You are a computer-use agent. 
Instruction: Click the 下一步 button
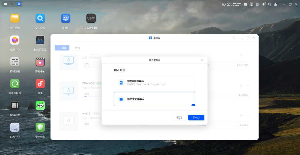196,118
